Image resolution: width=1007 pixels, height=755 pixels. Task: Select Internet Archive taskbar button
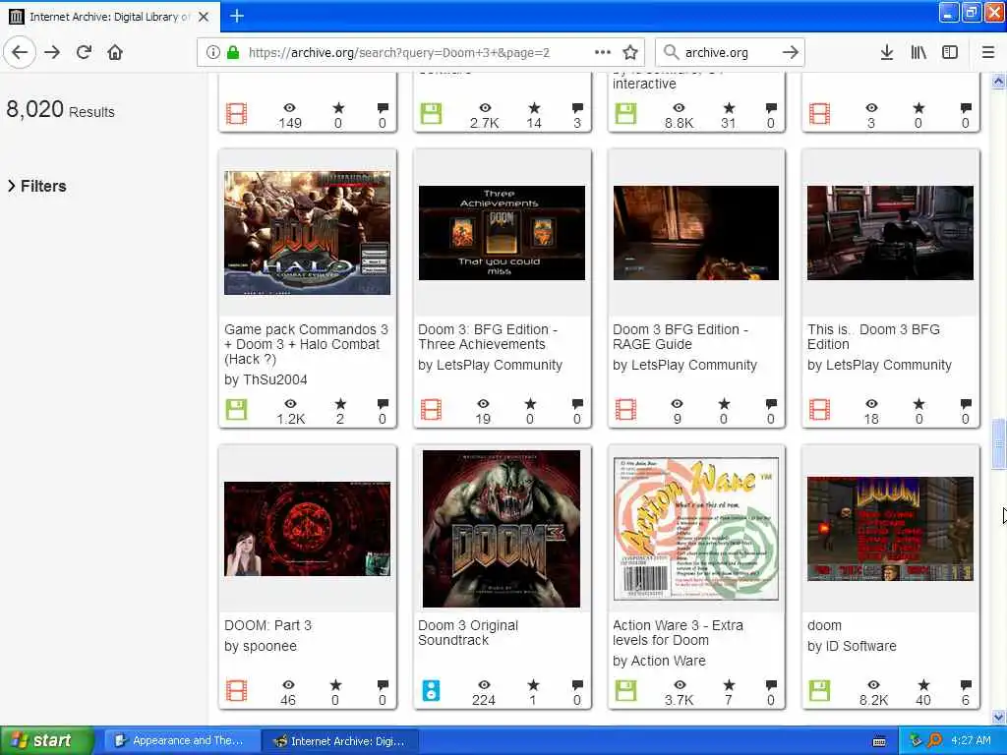click(341, 741)
